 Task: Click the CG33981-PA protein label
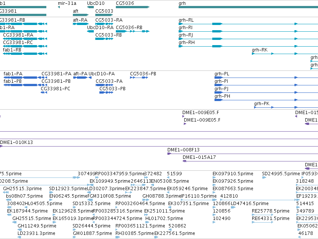pos(56,74)
